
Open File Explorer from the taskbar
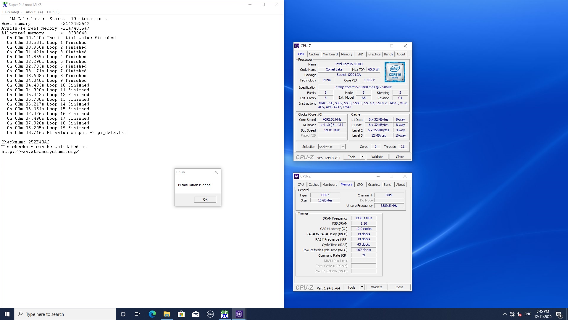[x=167, y=314]
